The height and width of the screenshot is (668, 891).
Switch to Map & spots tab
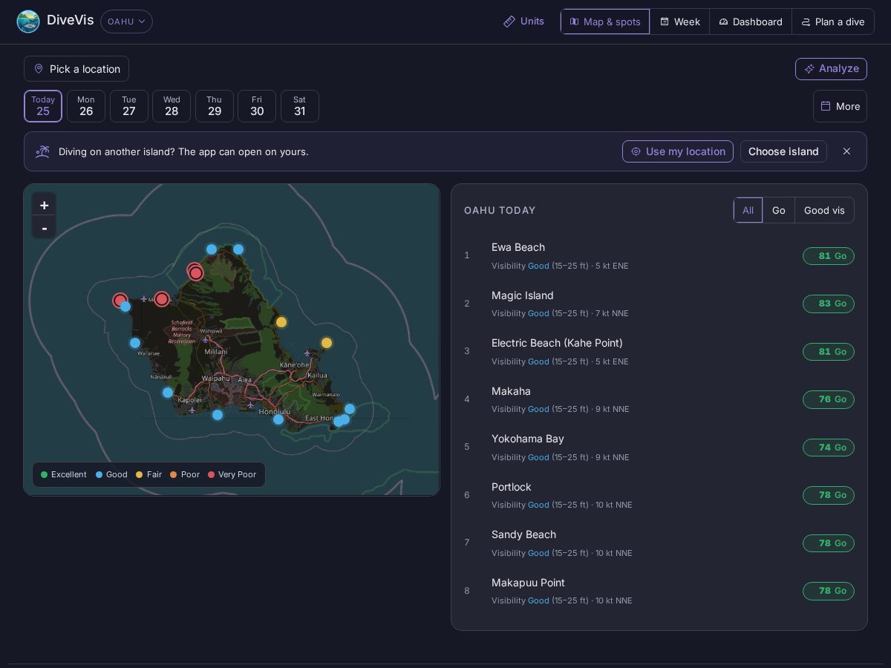click(x=605, y=22)
